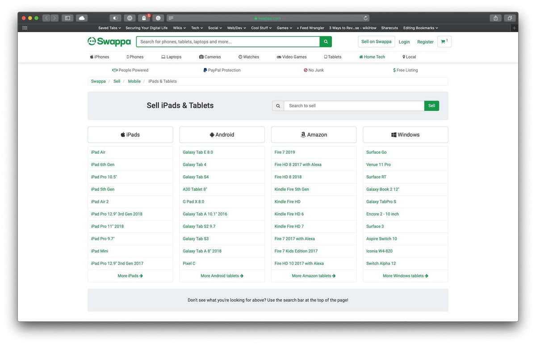Open iCloud Tabs cloud icon
Screen dimensions: 536x345
(x=82, y=18)
